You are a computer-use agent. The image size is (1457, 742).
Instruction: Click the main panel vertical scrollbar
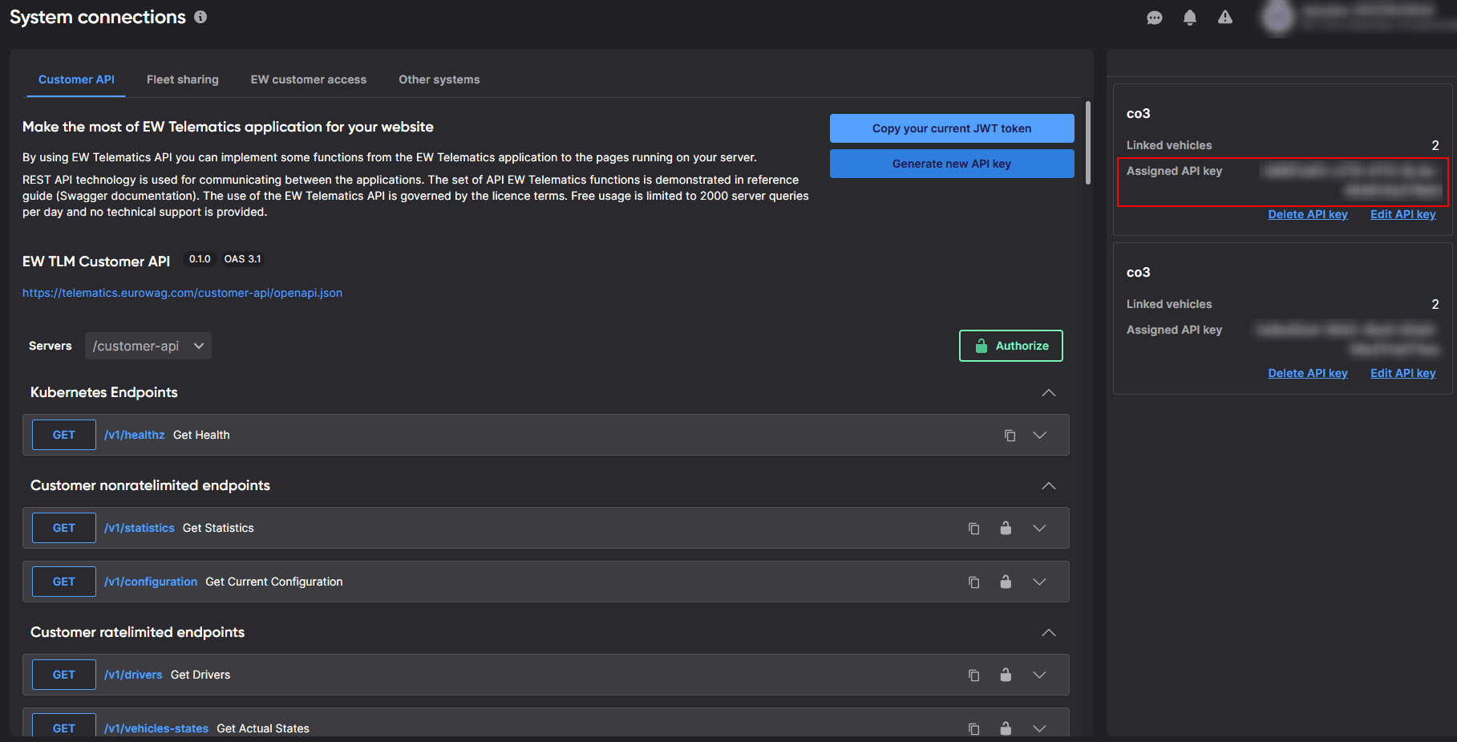pyautogui.click(x=1088, y=143)
